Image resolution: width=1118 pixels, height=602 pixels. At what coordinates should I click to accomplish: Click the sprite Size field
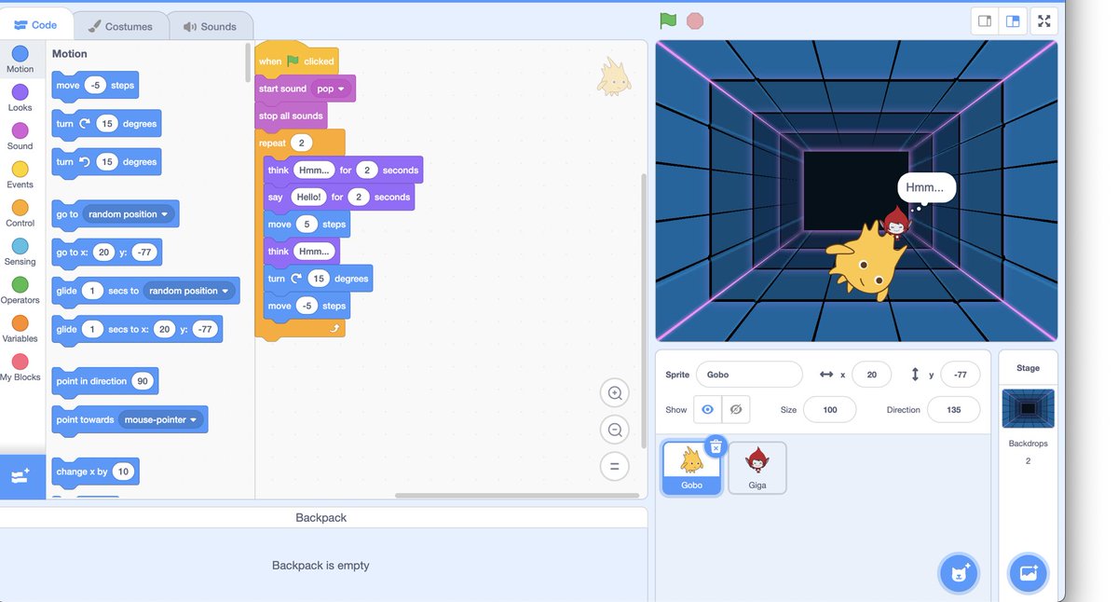(829, 410)
